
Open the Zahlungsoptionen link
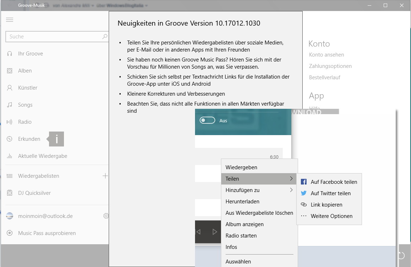(x=330, y=66)
